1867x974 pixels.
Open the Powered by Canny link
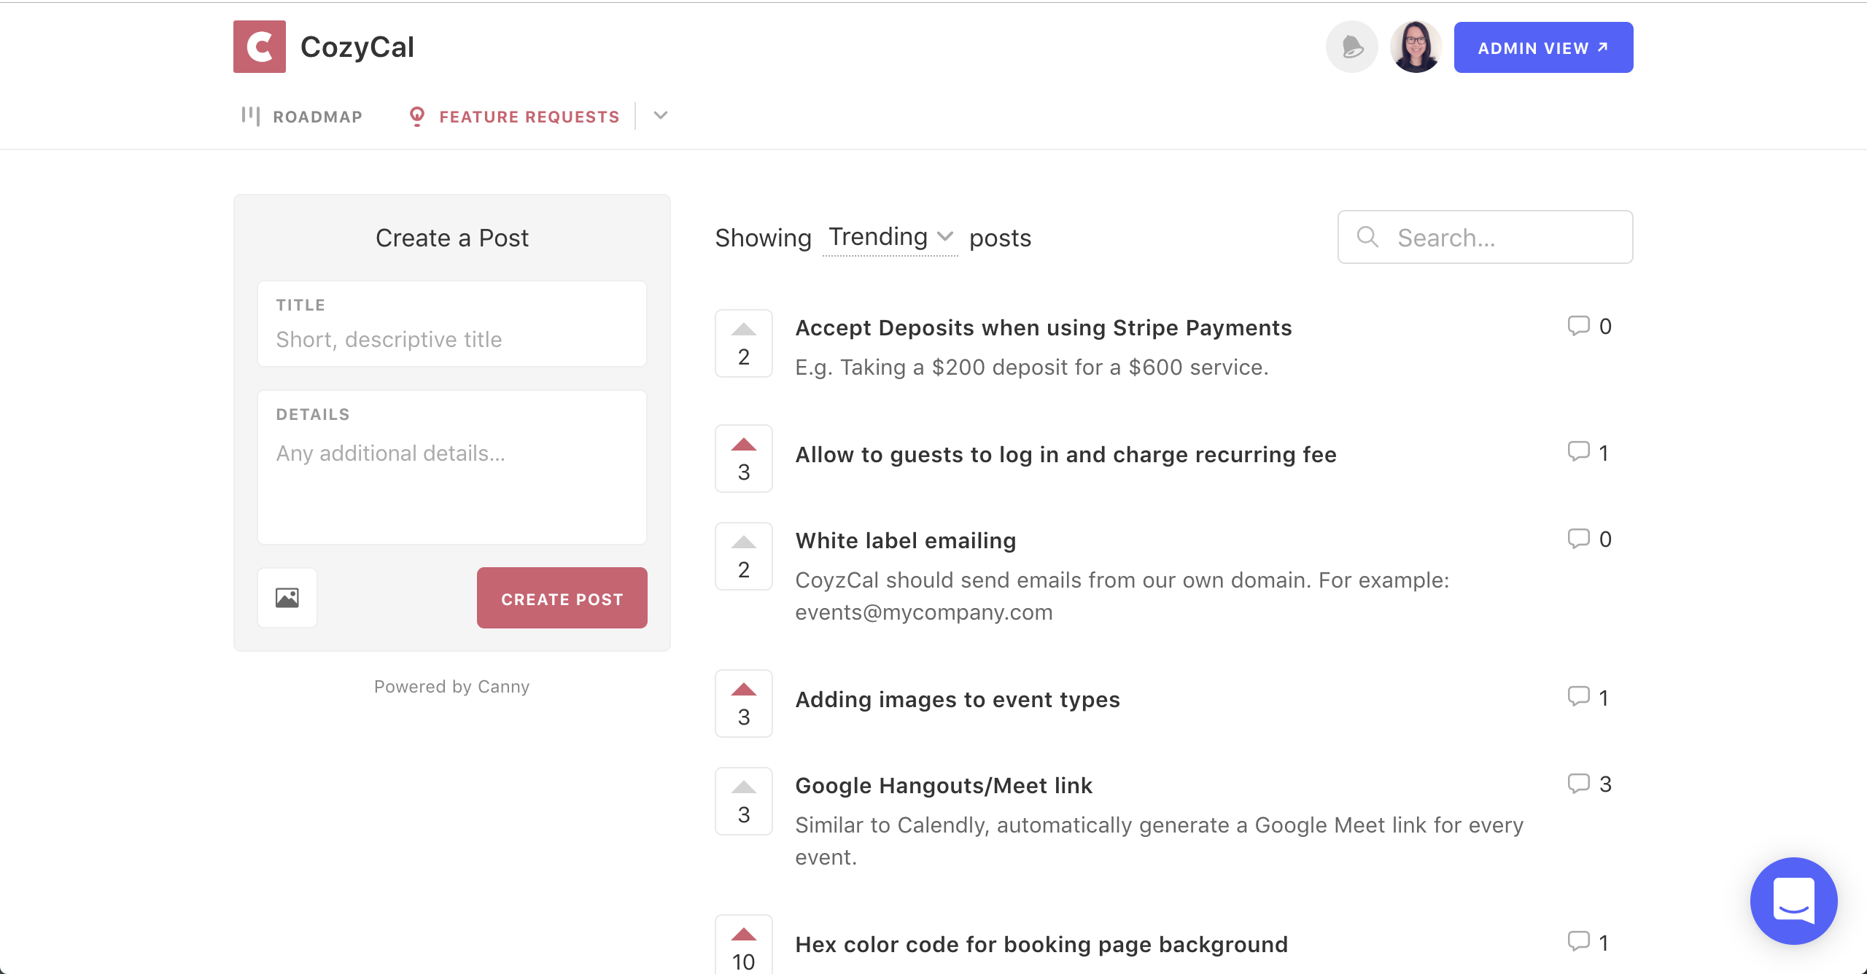(x=451, y=687)
